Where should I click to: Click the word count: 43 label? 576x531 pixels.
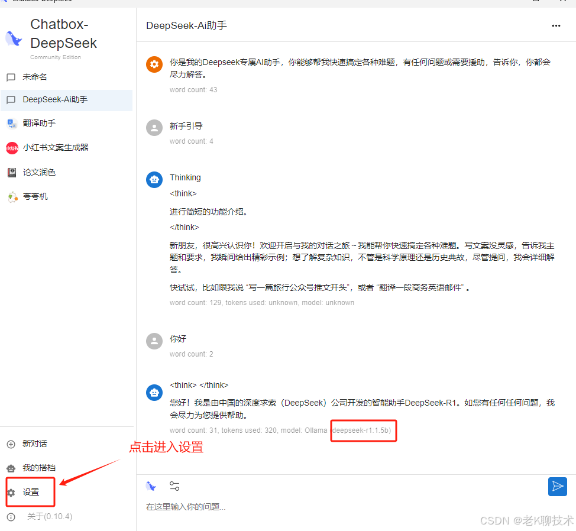coord(193,90)
